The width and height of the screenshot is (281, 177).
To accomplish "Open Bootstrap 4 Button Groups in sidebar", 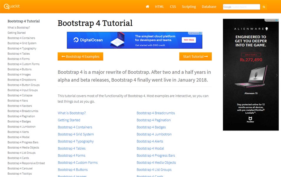I will pyautogui.click(x=24, y=85).
